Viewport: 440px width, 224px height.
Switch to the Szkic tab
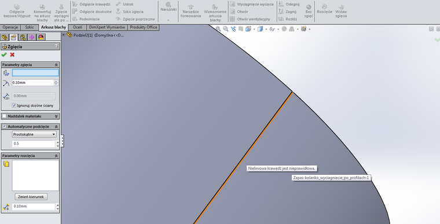click(29, 27)
